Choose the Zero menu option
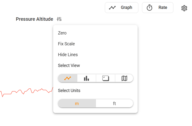Viewport: 192px width, 126px height. pos(62,33)
